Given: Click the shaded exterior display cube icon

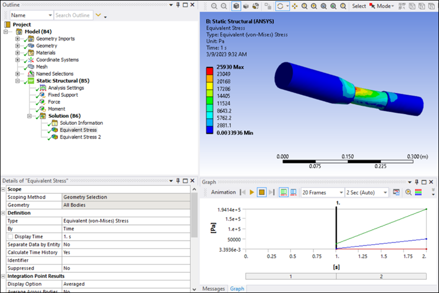Looking at the screenshot, I should point(235,6).
